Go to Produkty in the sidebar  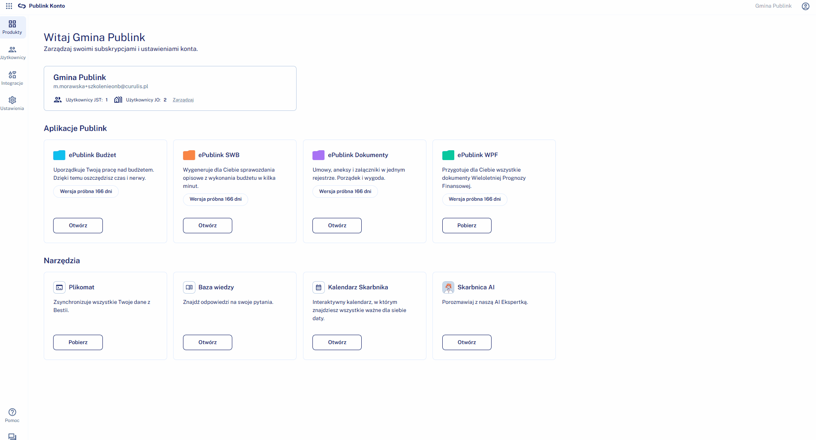12,27
